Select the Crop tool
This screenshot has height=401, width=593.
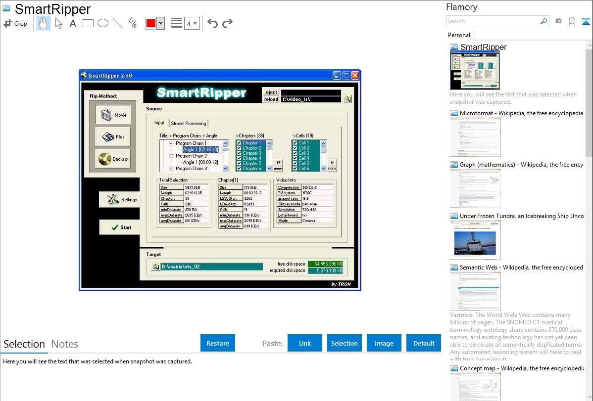coord(15,23)
